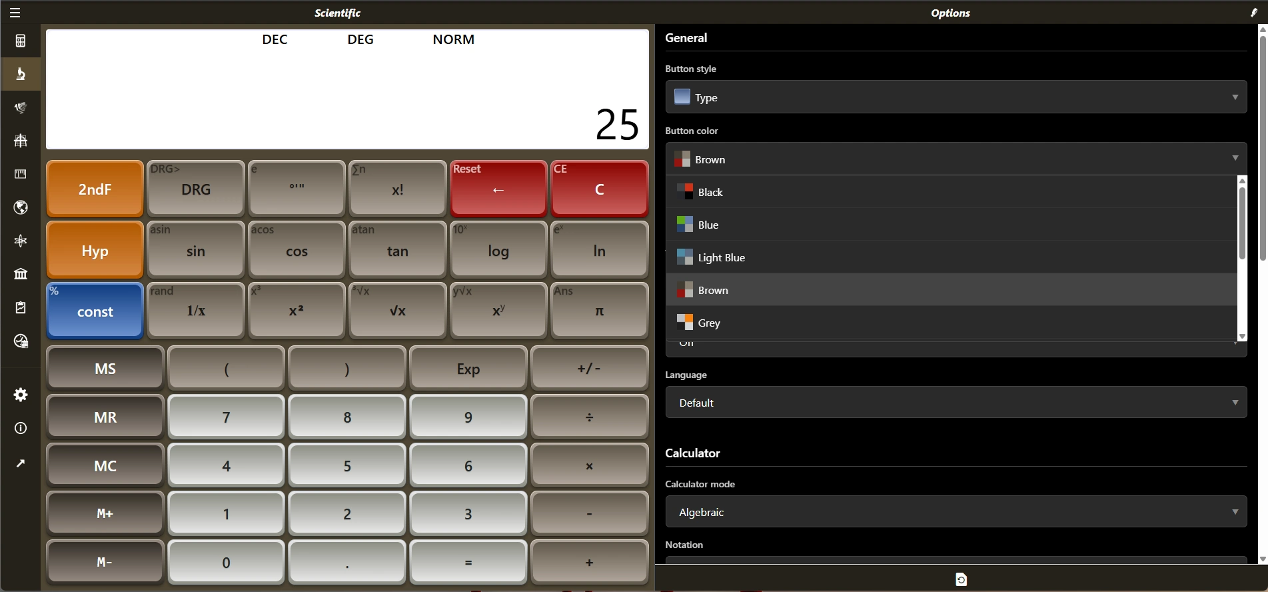Viewport: 1268px width, 592px height.
Task: Tap the plus operator key
Action: click(589, 562)
